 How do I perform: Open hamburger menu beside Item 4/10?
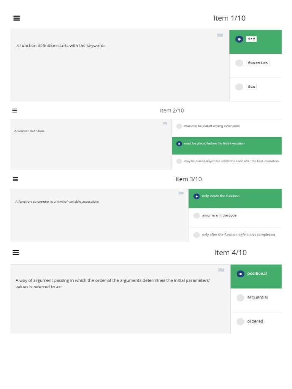(x=16, y=253)
